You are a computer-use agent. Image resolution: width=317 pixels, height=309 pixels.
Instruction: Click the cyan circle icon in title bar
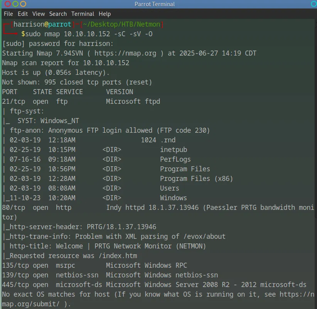[x=313, y=4]
